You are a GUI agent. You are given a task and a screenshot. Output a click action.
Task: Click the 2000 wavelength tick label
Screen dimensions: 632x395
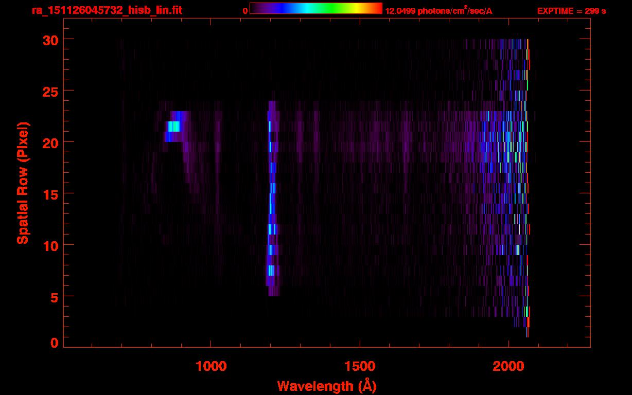click(508, 366)
